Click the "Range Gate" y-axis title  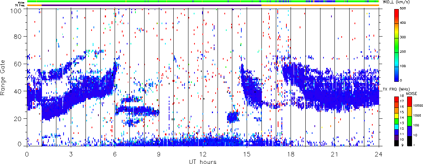coord(3,78)
